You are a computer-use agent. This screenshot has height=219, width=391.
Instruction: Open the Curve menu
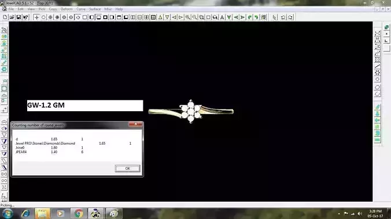point(81,9)
